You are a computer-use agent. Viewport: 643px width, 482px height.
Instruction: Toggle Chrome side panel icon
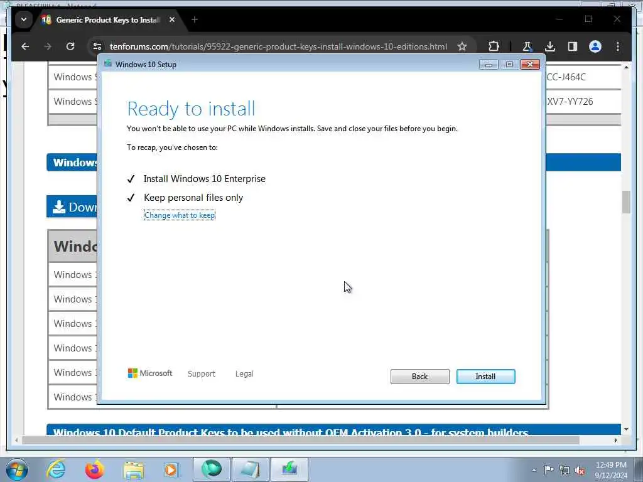(573, 46)
